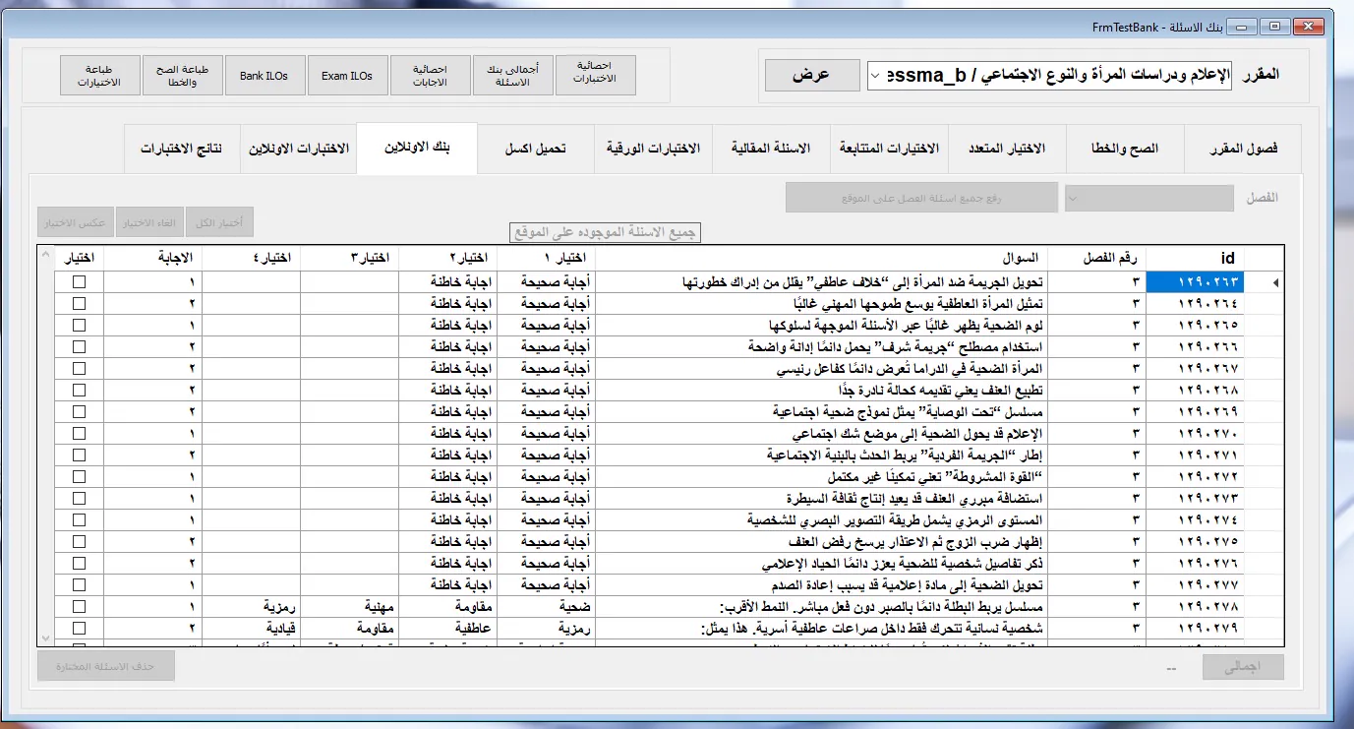The image size is (1354, 729).
Task: Click الغاء الاختيار button
Action: coord(150,222)
